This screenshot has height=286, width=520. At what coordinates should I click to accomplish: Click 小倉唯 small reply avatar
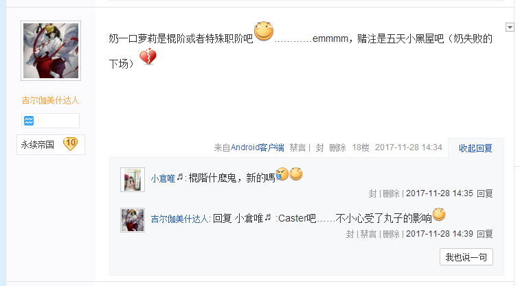pyautogui.click(x=133, y=180)
